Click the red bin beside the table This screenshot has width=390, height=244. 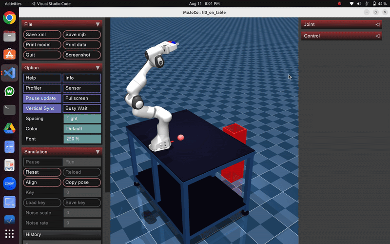[x=234, y=152]
